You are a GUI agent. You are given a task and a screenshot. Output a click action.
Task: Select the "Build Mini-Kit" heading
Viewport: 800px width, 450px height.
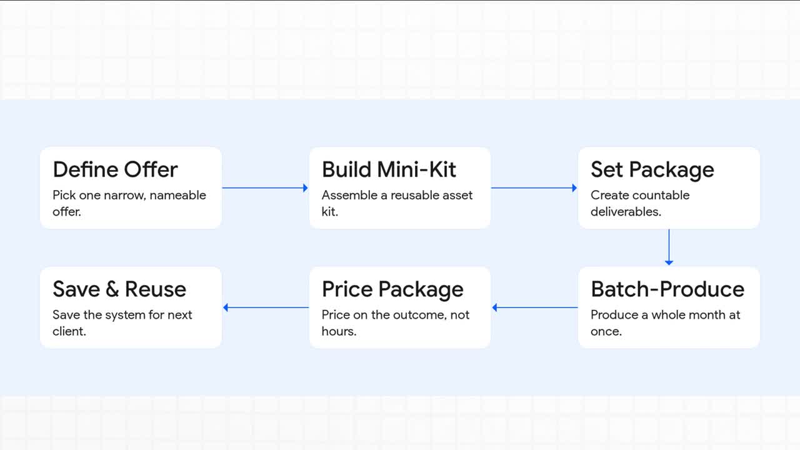[389, 169]
